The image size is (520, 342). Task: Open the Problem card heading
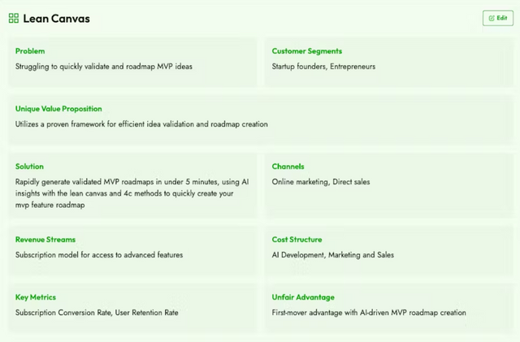[x=30, y=51]
